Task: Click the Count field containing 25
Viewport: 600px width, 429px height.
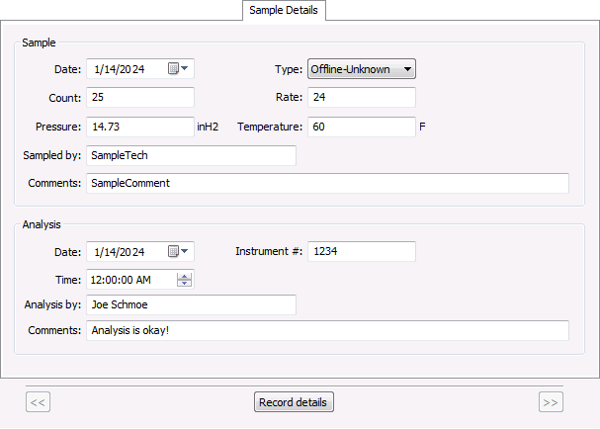Action: [x=140, y=97]
